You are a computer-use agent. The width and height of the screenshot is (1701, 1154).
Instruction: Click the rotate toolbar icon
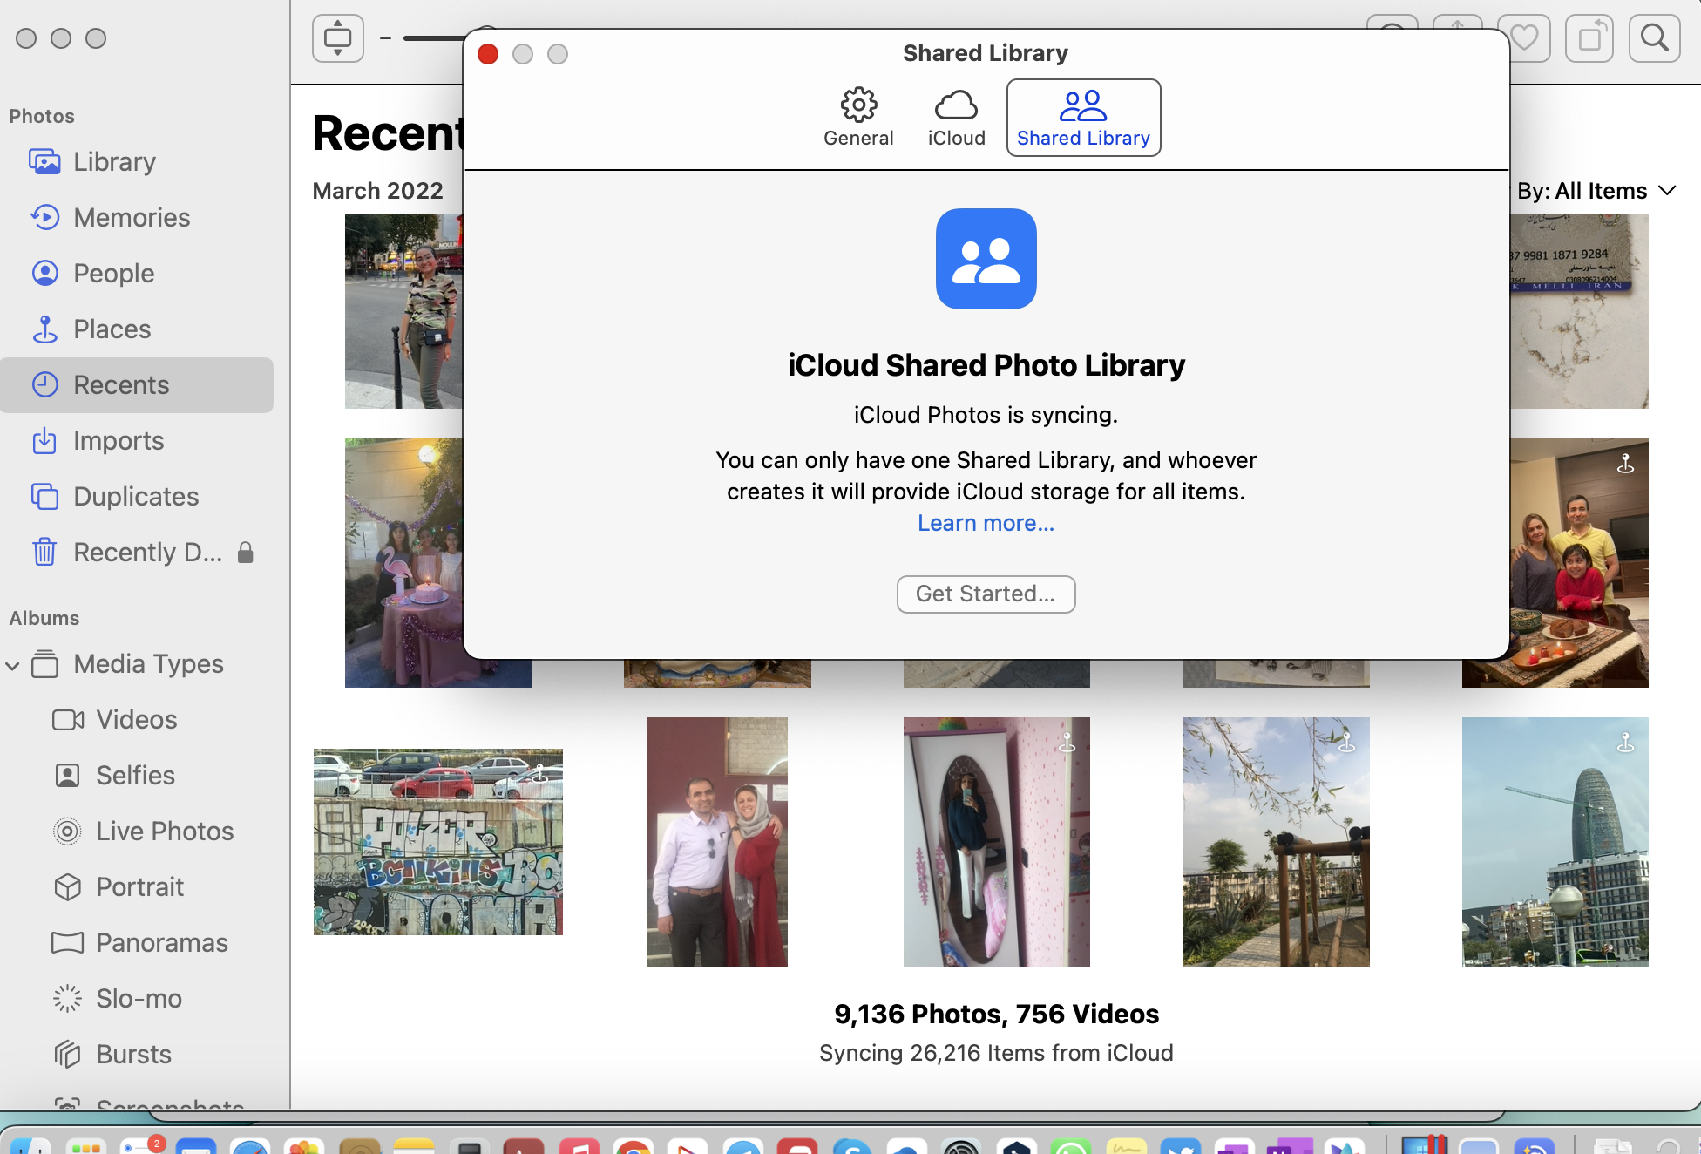(1589, 38)
